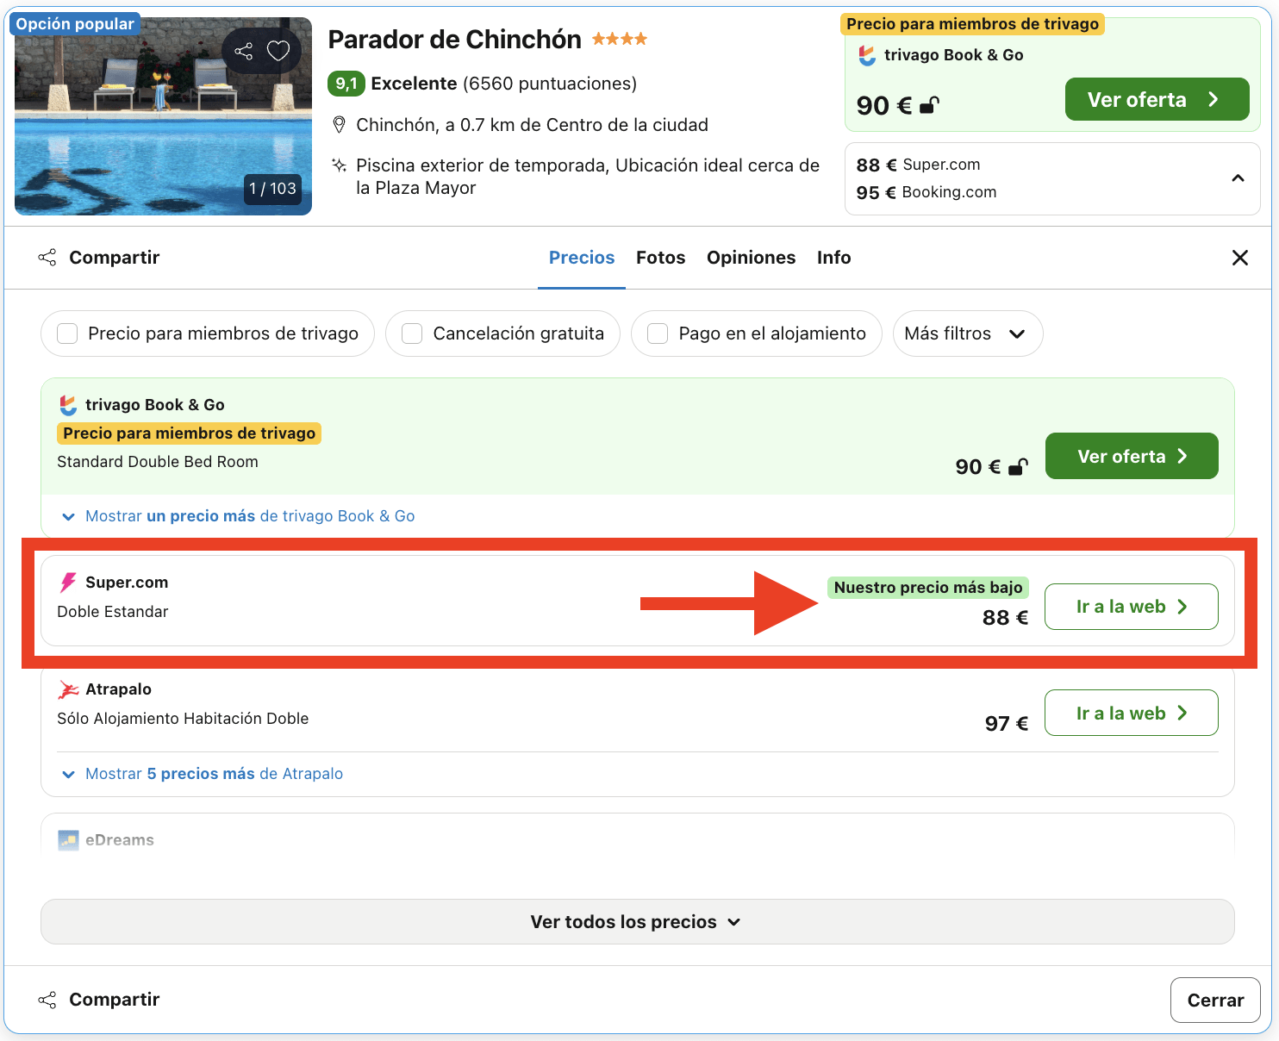Click the Compartir share icon at the bottom

pyautogui.click(x=48, y=999)
